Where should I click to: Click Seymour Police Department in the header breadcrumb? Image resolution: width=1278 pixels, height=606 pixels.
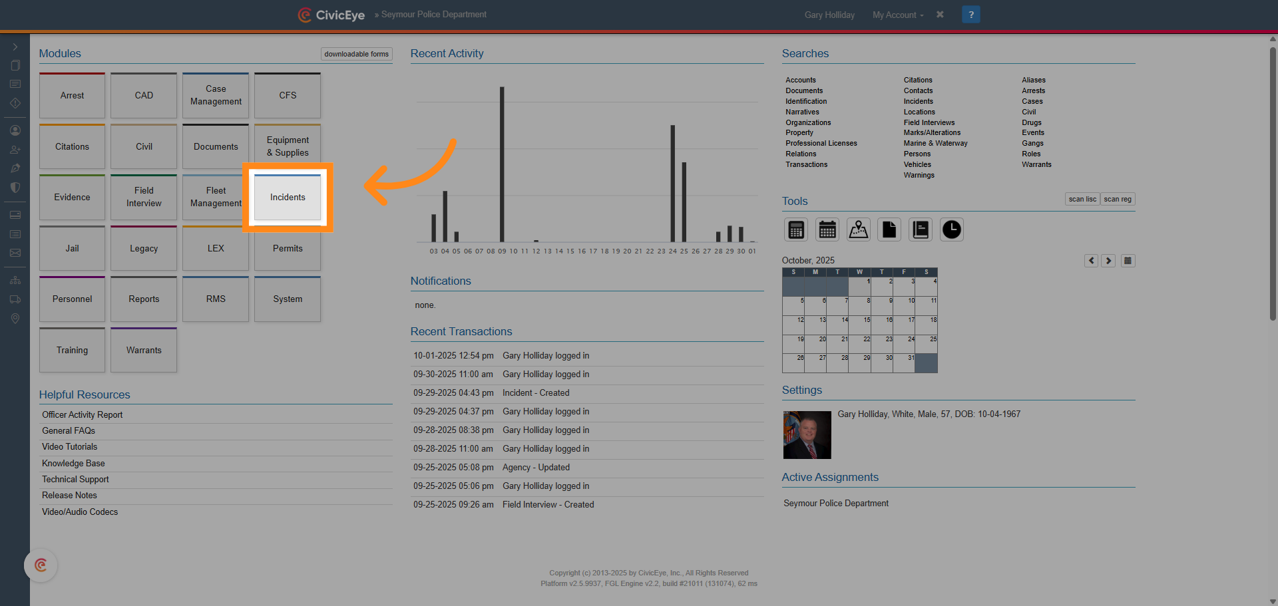click(x=433, y=14)
